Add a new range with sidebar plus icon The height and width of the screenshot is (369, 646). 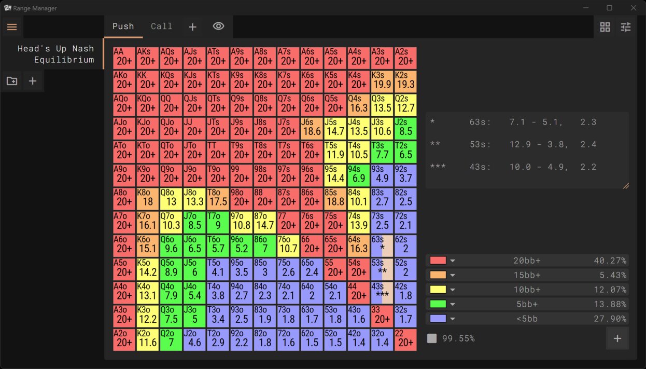click(x=32, y=81)
